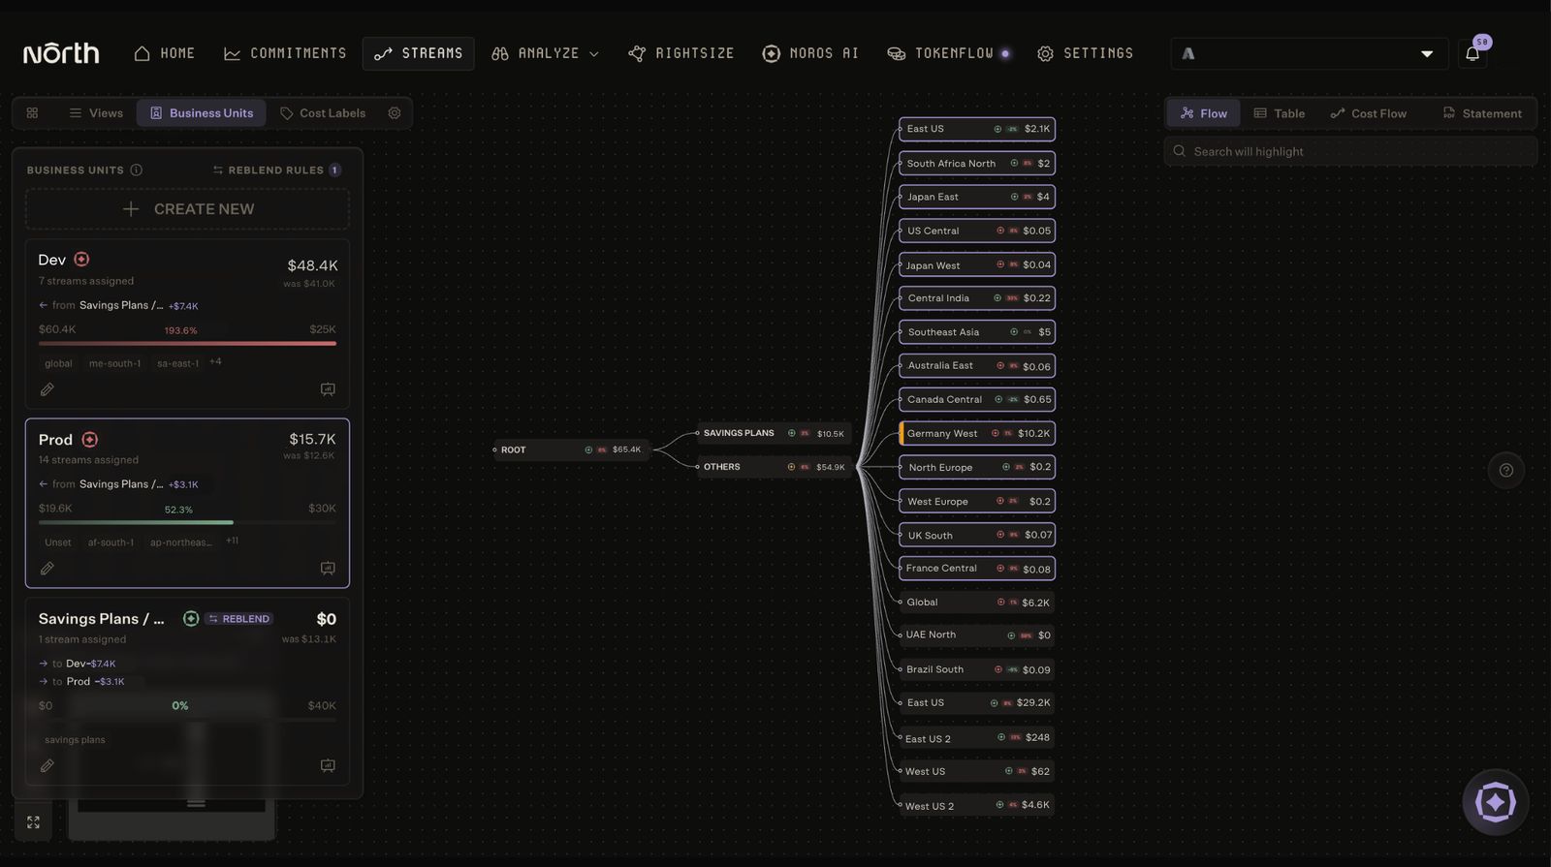This screenshot has height=867, width=1551.
Task: Switch to the Cost Flow tab
Action: coord(1368,113)
